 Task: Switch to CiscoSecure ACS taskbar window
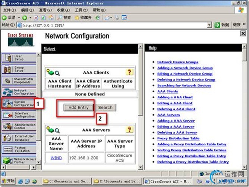pyautogui.click(x=168, y=181)
